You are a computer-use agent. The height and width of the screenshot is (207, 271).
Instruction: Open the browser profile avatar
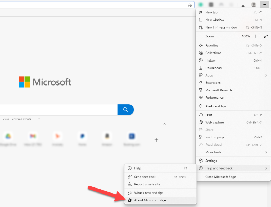click(x=254, y=4)
